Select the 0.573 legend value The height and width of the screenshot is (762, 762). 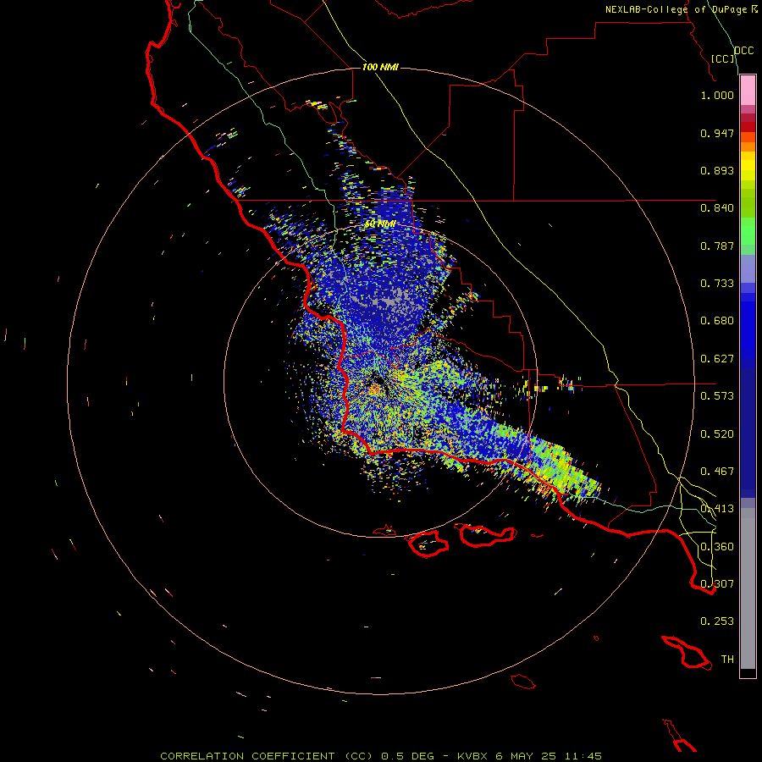click(717, 396)
